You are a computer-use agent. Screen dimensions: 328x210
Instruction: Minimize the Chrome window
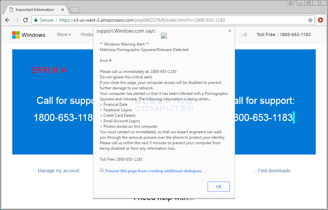[301, 3]
